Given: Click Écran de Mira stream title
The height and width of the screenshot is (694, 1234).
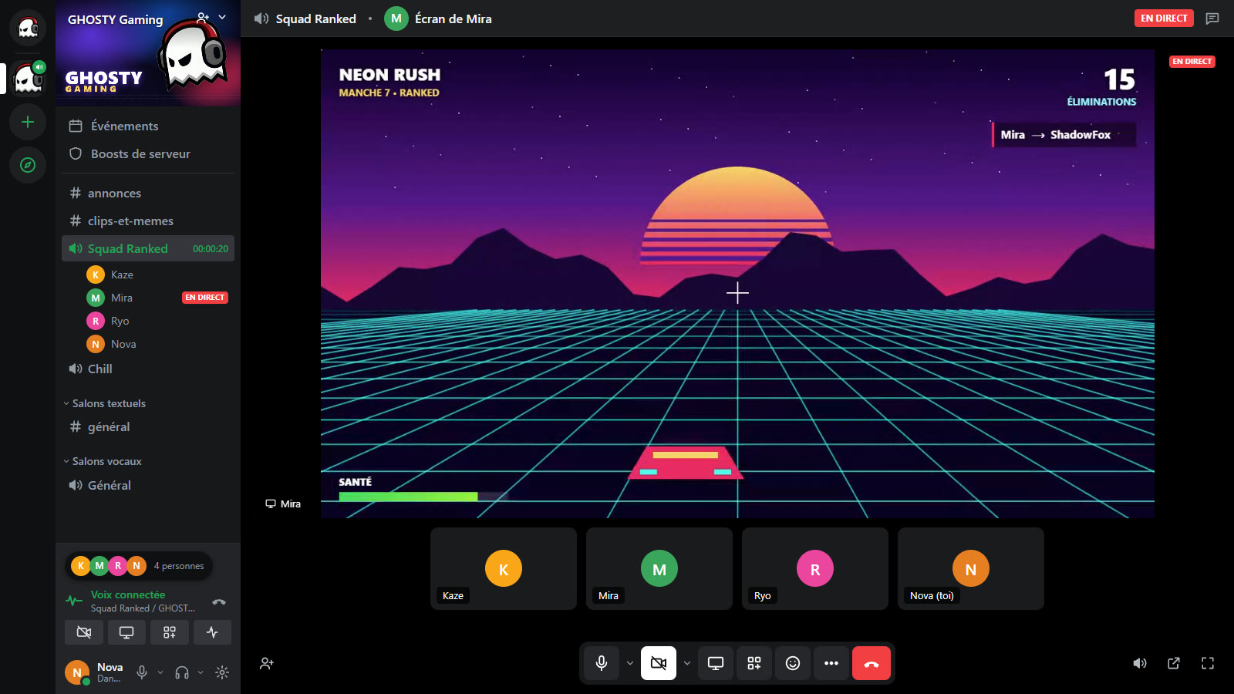Looking at the screenshot, I should [453, 19].
